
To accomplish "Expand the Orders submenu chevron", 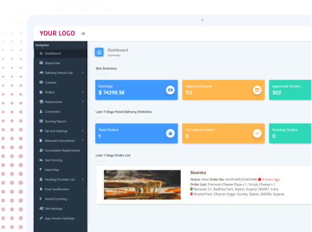I will (x=83, y=92).
